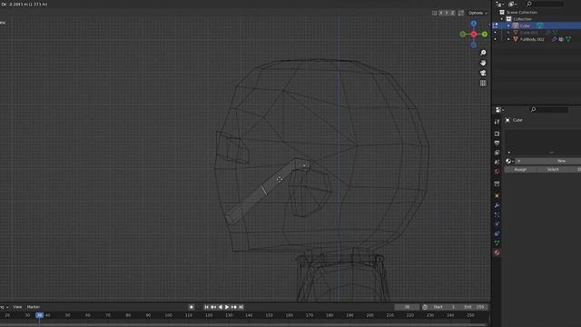The height and width of the screenshot is (327, 581).
Task: Open the Material properties tab icon
Action: [x=497, y=253]
